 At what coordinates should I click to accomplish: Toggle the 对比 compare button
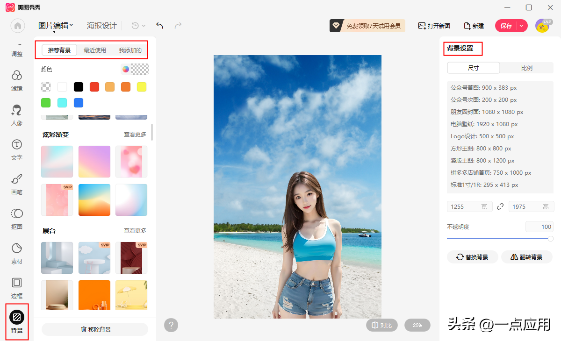(382, 325)
